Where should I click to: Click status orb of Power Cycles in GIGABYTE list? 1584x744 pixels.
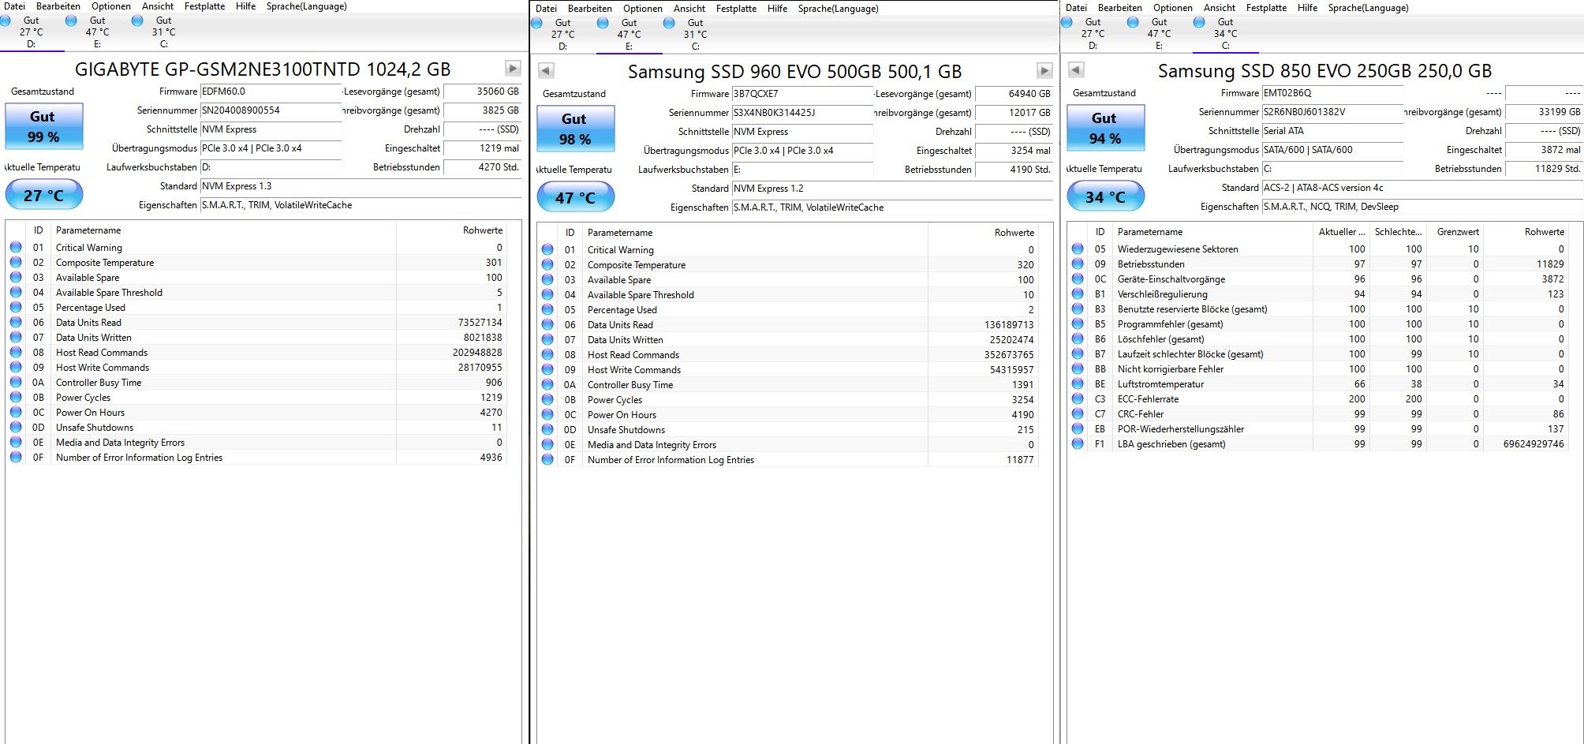coord(16,398)
